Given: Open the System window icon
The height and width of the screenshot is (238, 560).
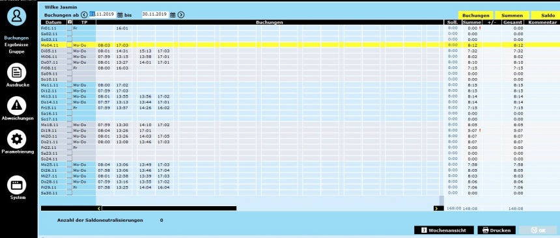Looking at the screenshot, I should (17, 185).
